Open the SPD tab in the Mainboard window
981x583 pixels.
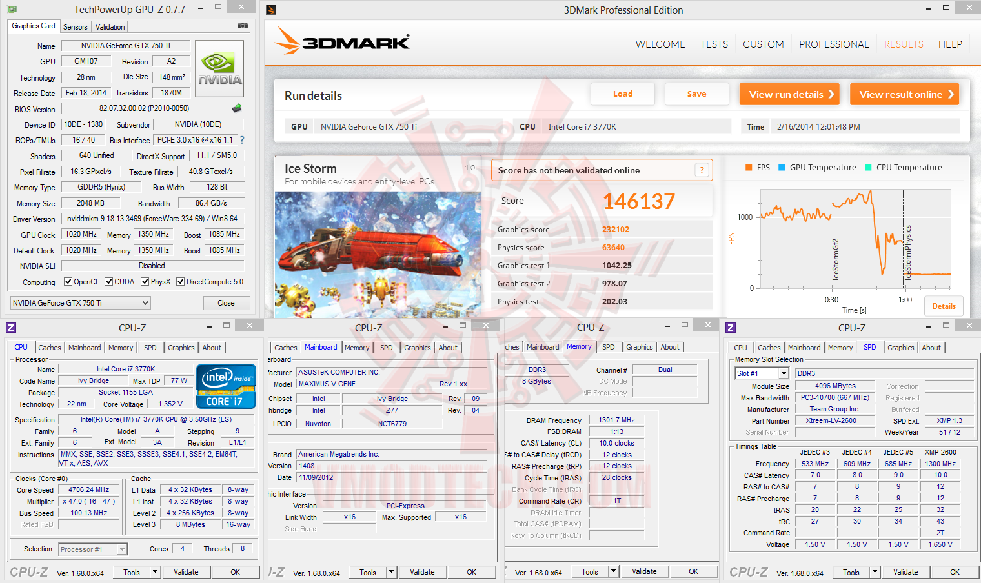387,348
